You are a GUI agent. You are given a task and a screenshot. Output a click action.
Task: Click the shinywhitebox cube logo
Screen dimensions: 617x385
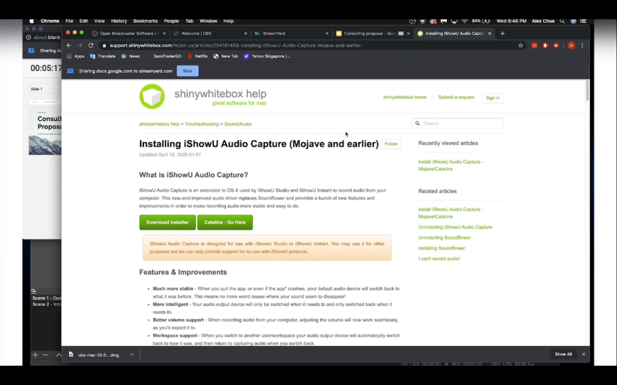152,97
